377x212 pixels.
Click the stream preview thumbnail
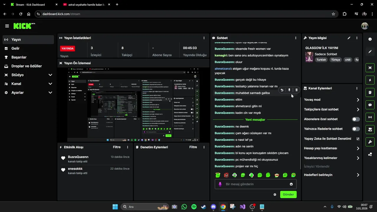point(133,105)
